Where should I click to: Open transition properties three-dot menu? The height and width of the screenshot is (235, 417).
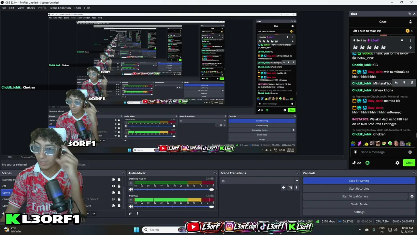coord(296,188)
